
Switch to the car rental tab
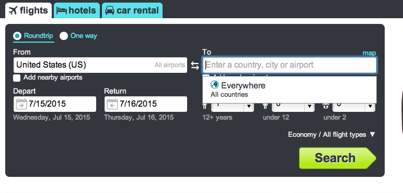(132, 10)
